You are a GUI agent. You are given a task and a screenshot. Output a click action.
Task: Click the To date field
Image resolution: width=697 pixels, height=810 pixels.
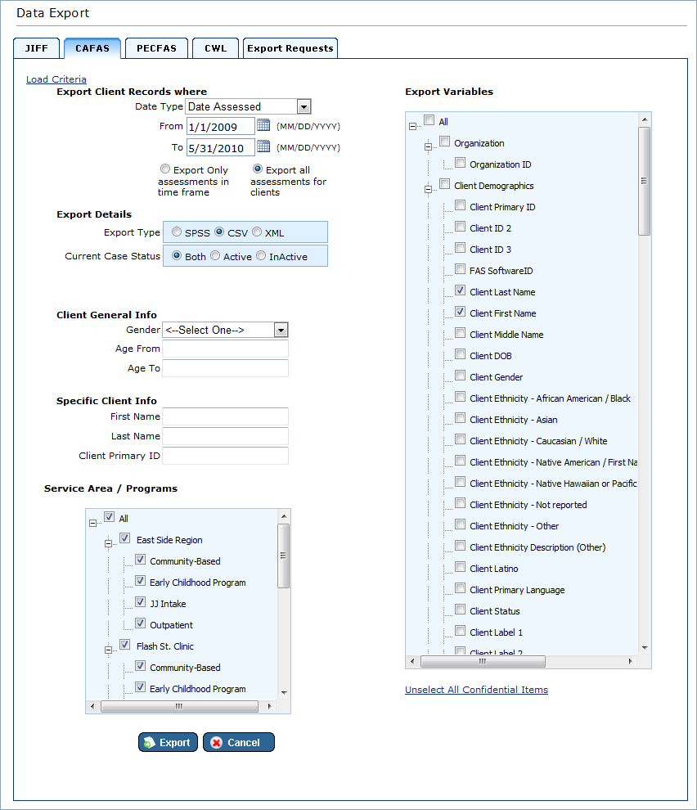pos(221,148)
